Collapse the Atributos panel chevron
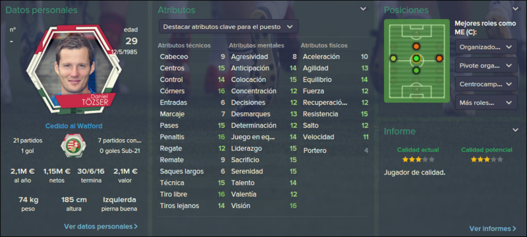 tap(364, 9)
